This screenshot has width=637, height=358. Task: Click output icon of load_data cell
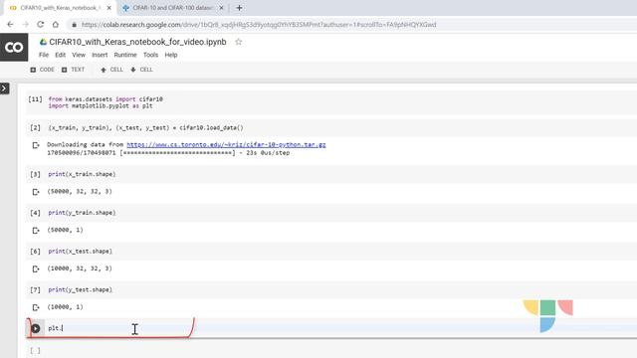pyautogui.click(x=36, y=145)
